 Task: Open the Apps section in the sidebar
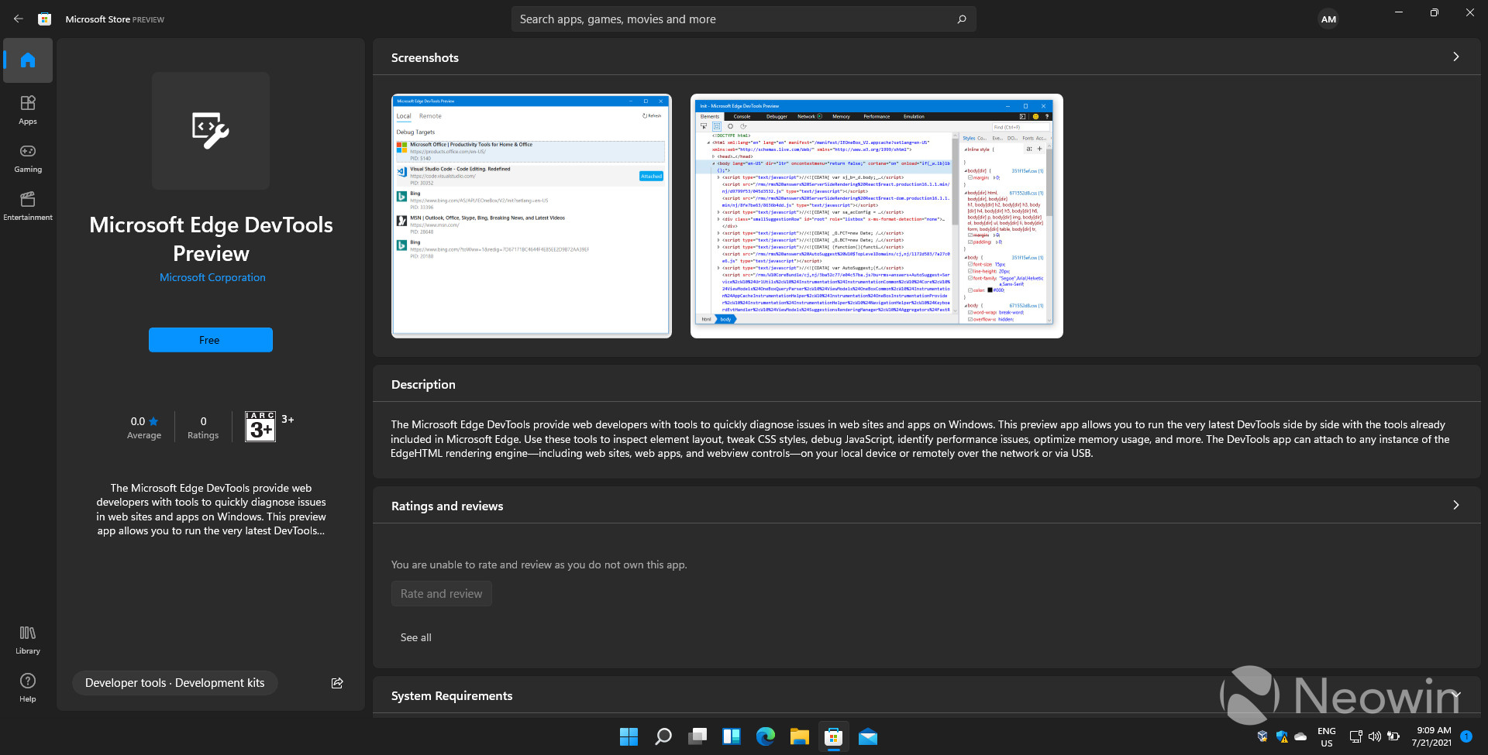[27, 109]
